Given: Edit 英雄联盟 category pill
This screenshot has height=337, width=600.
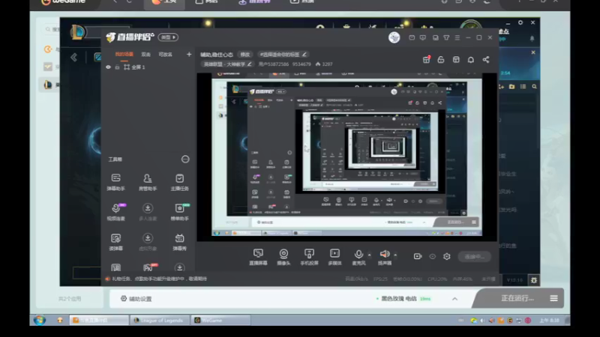Looking at the screenshot, I should tap(227, 64).
